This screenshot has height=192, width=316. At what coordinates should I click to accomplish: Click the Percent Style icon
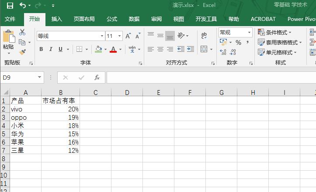pos(238,42)
